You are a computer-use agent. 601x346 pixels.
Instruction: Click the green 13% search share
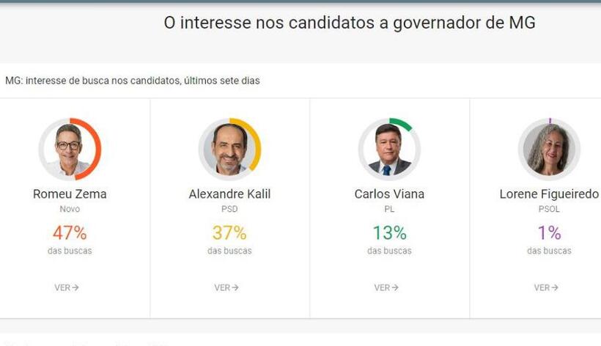pyautogui.click(x=389, y=232)
